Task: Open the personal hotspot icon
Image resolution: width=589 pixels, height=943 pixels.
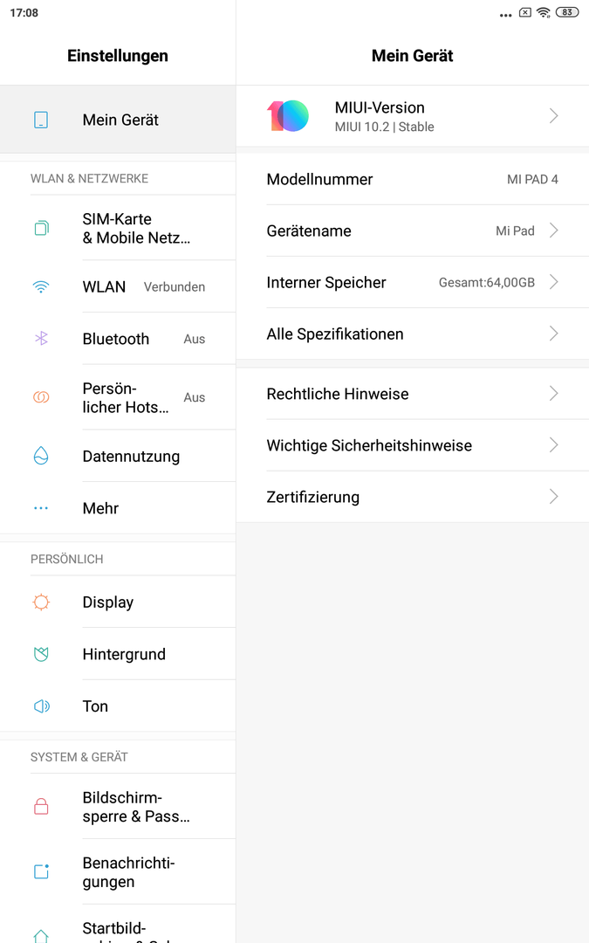Action: (x=41, y=397)
